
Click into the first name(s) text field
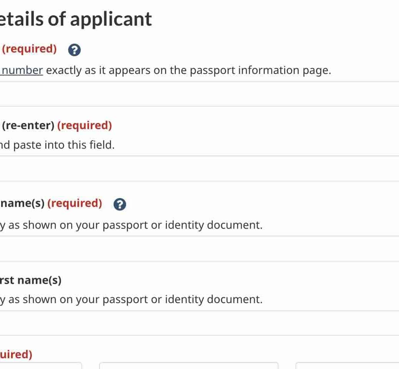tap(199, 323)
